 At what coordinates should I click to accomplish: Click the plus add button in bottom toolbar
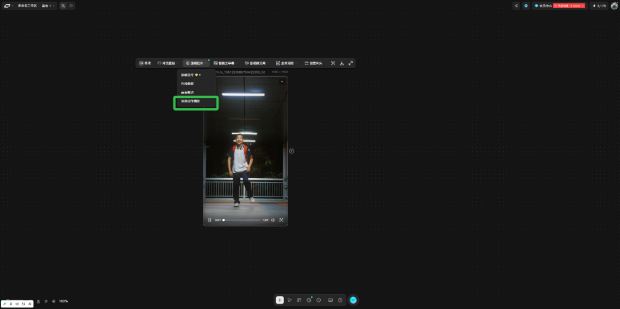[x=280, y=300]
